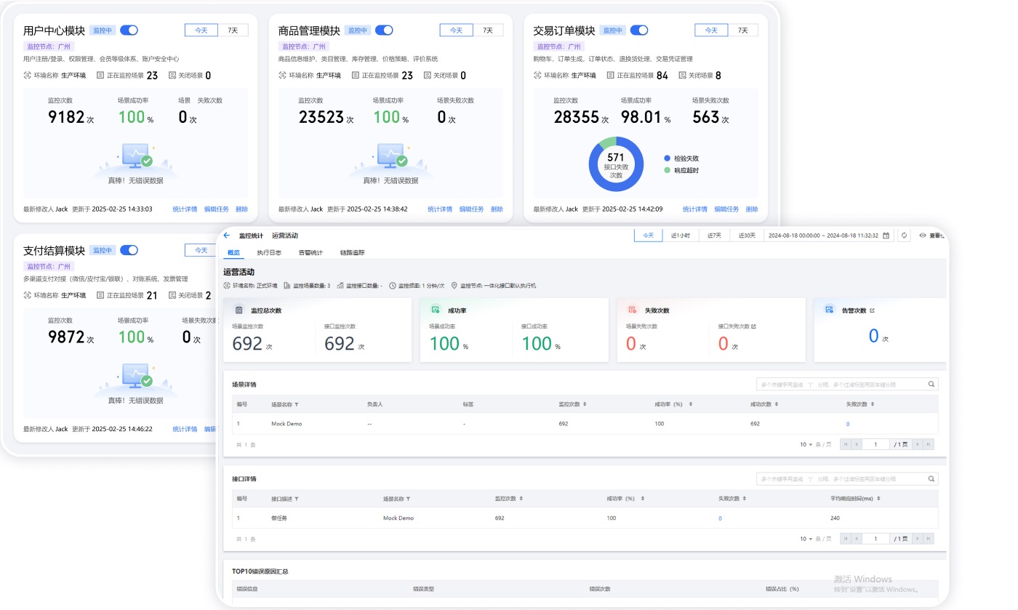Click 删除 on 交易订单模块 card
Viewport: 1018px width, 610px height.
(x=752, y=209)
